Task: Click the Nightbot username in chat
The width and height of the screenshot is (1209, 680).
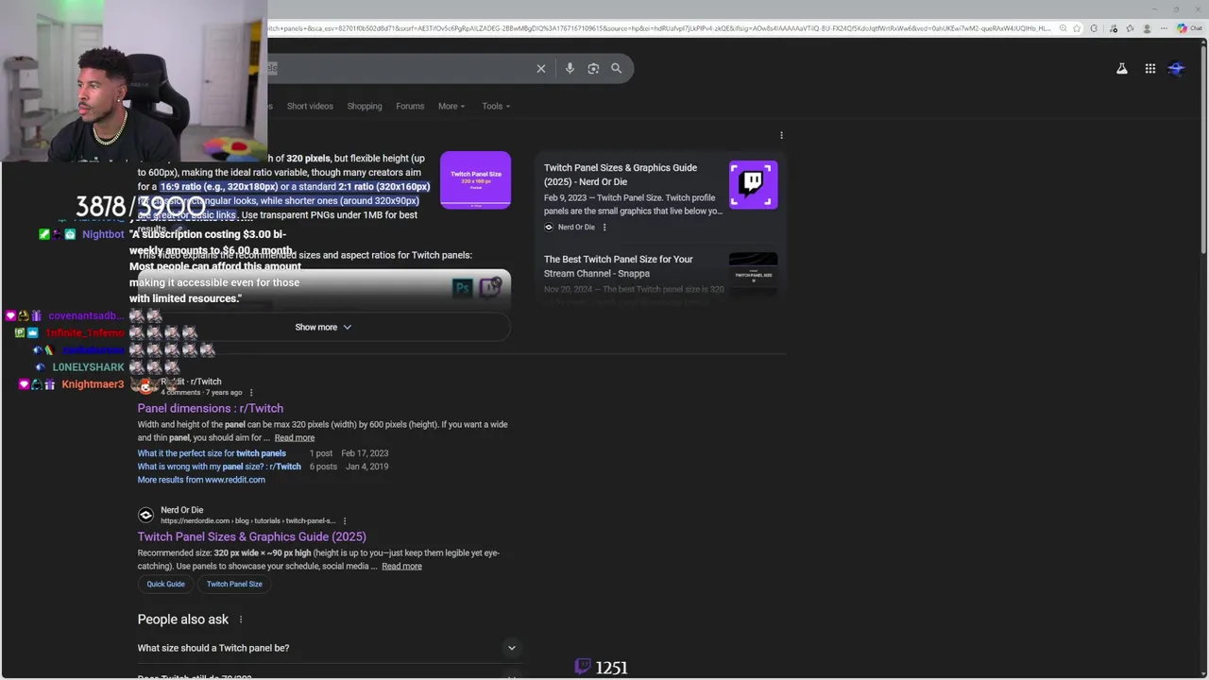Action: pos(103,234)
